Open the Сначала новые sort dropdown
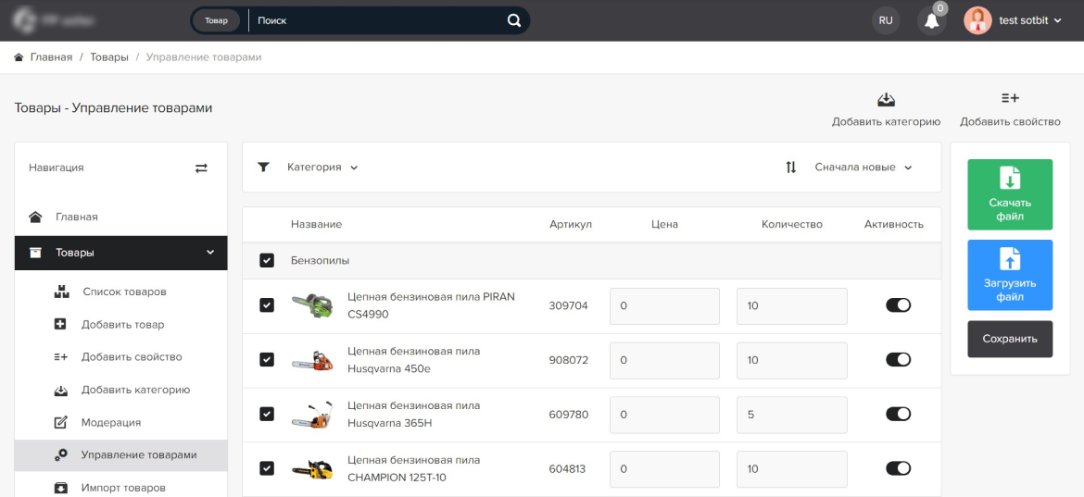 pos(863,167)
